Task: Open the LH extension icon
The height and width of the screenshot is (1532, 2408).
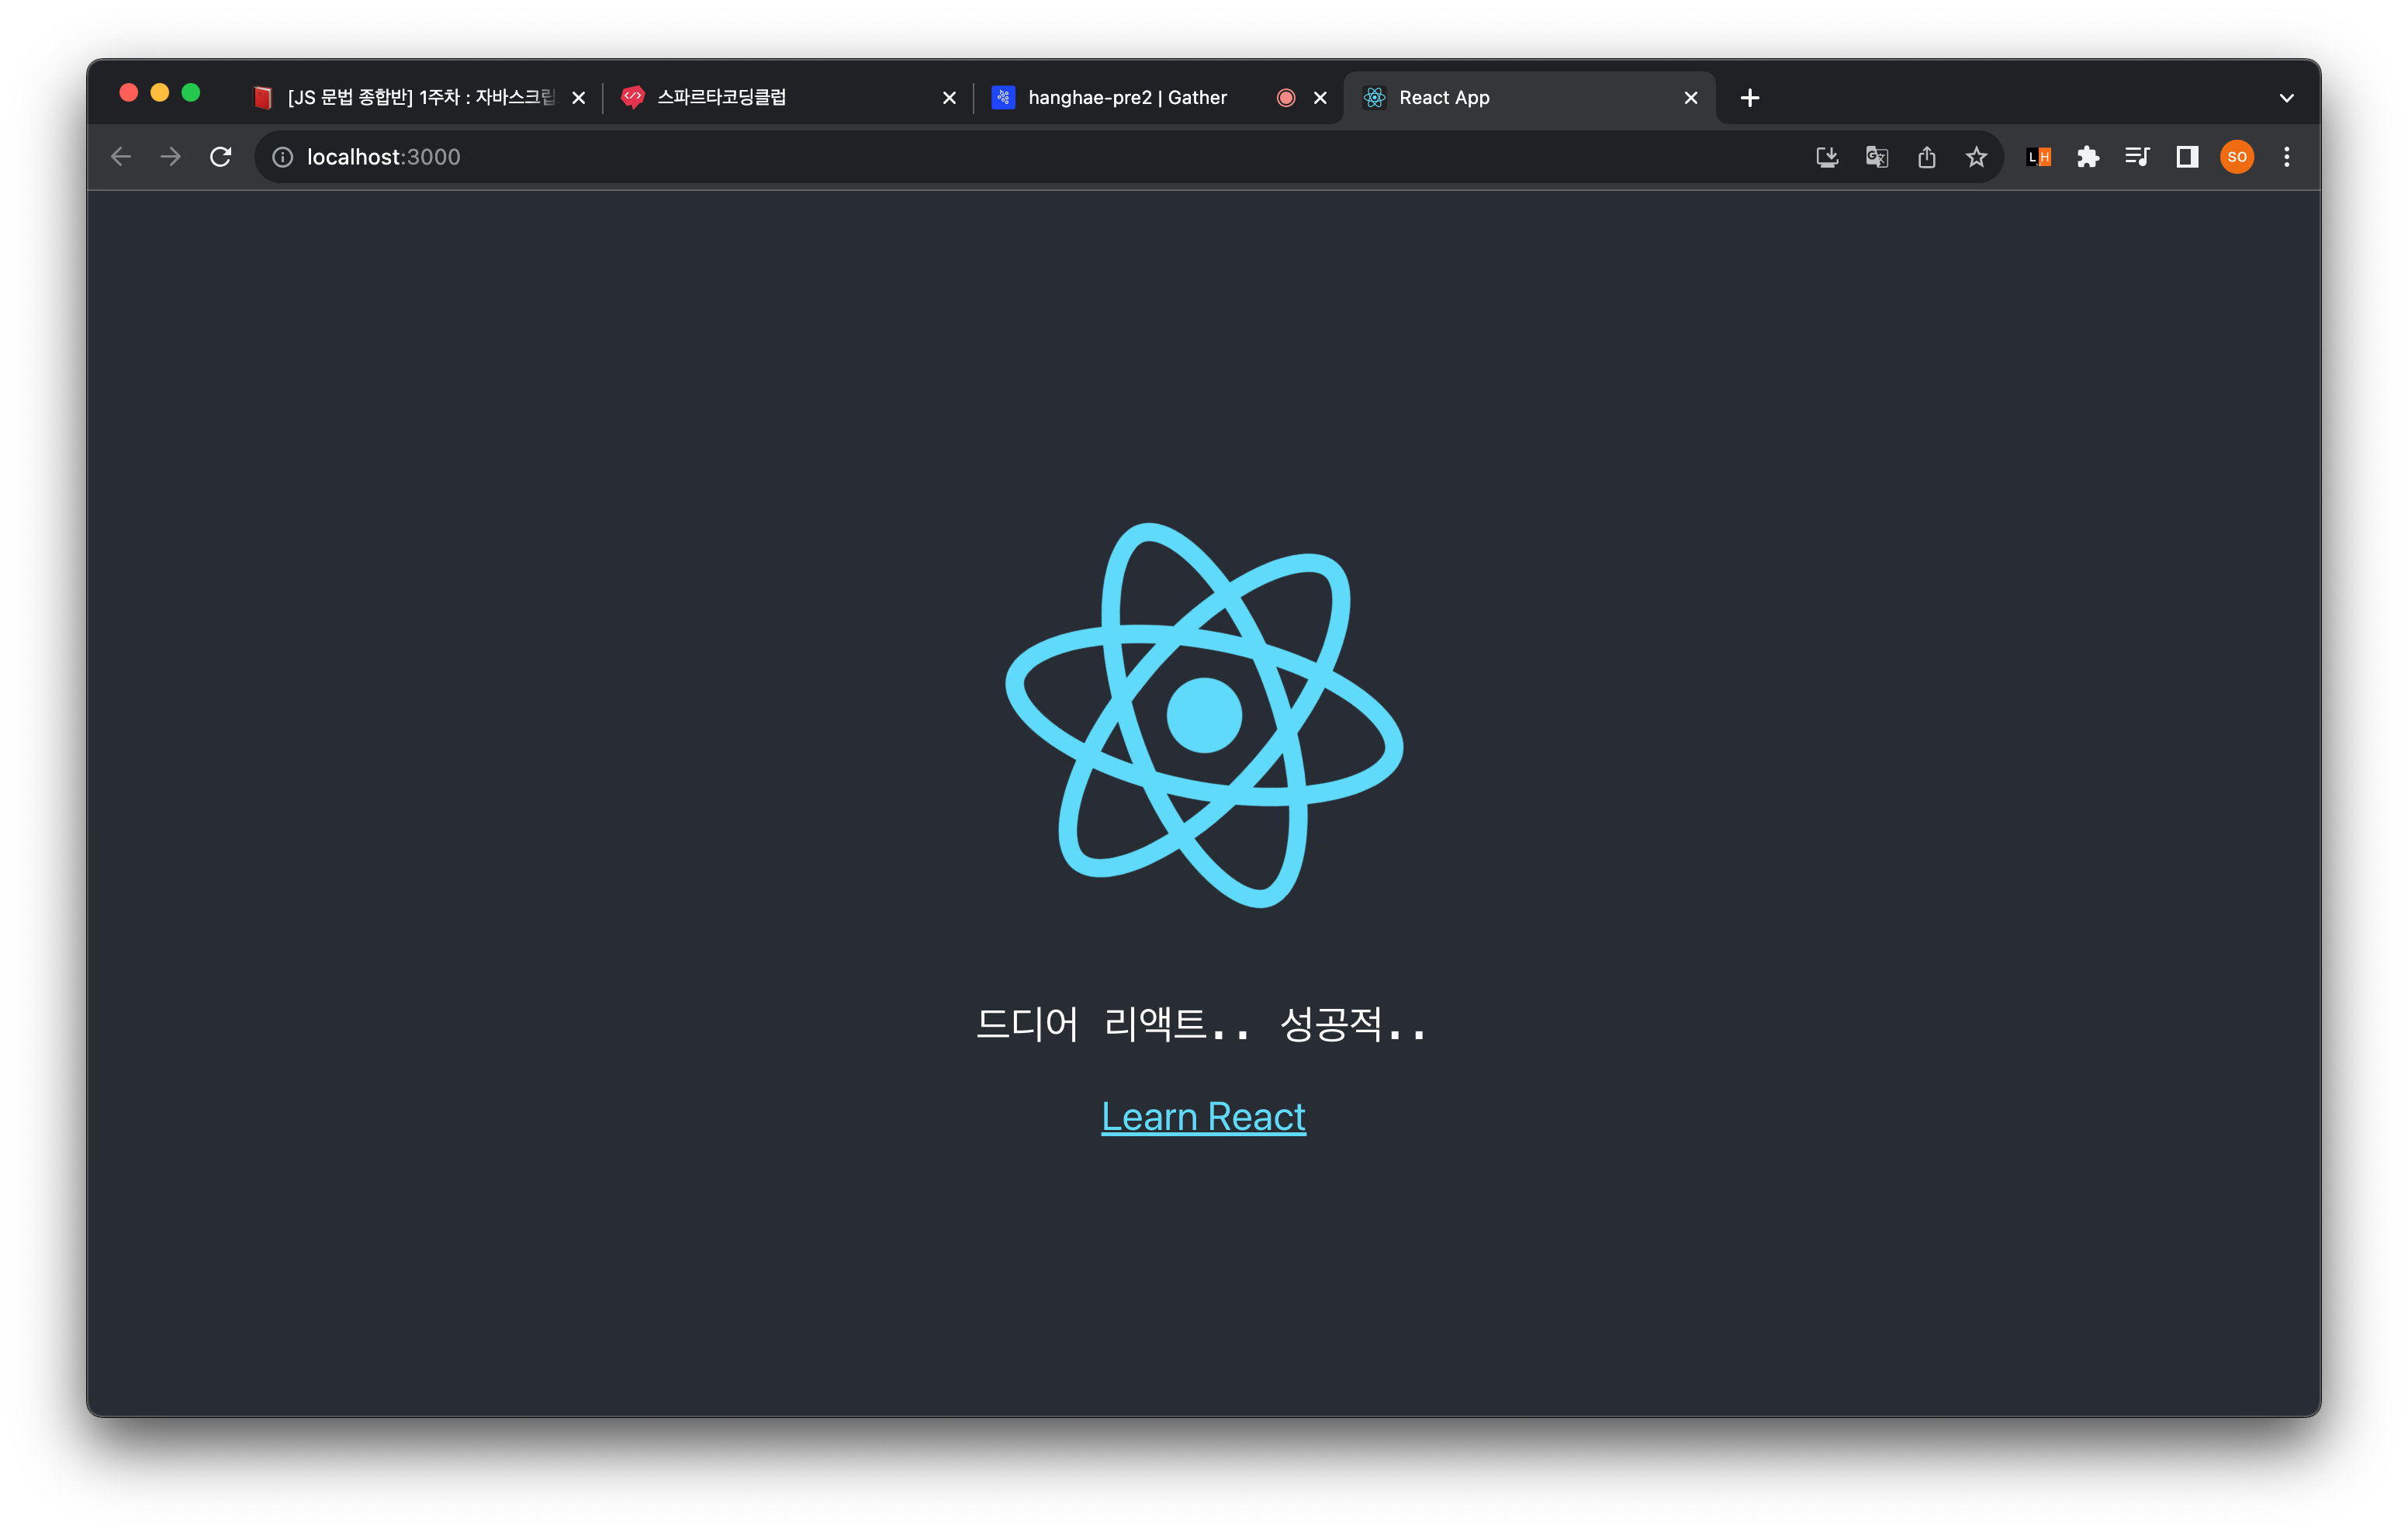Action: pos(2039,157)
